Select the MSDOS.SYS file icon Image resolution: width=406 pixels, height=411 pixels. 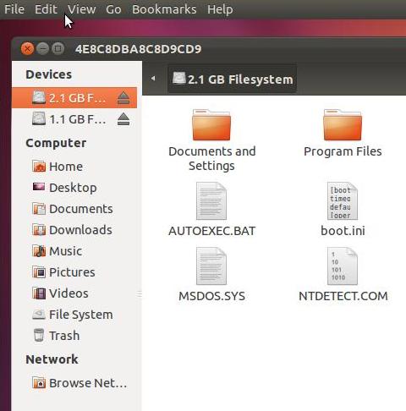click(211, 266)
